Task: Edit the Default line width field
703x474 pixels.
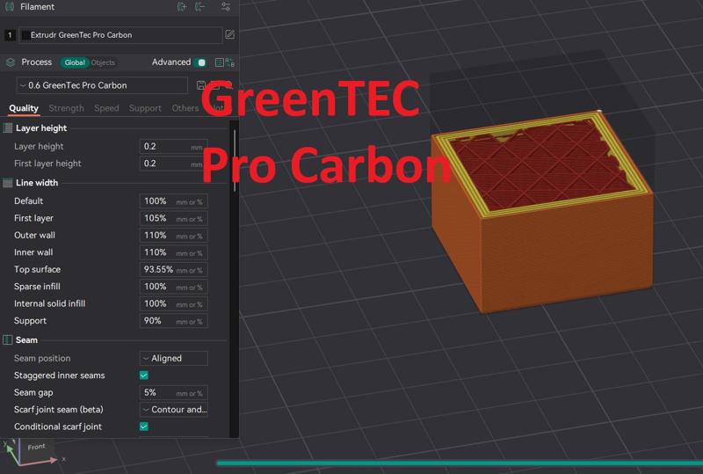Action: click(173, 201)
